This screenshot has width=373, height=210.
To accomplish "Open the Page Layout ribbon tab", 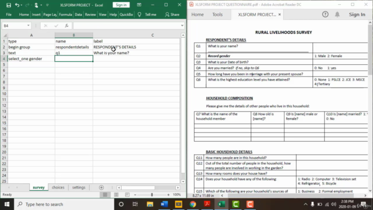I will pyautogui.click(x=50, y=15).
